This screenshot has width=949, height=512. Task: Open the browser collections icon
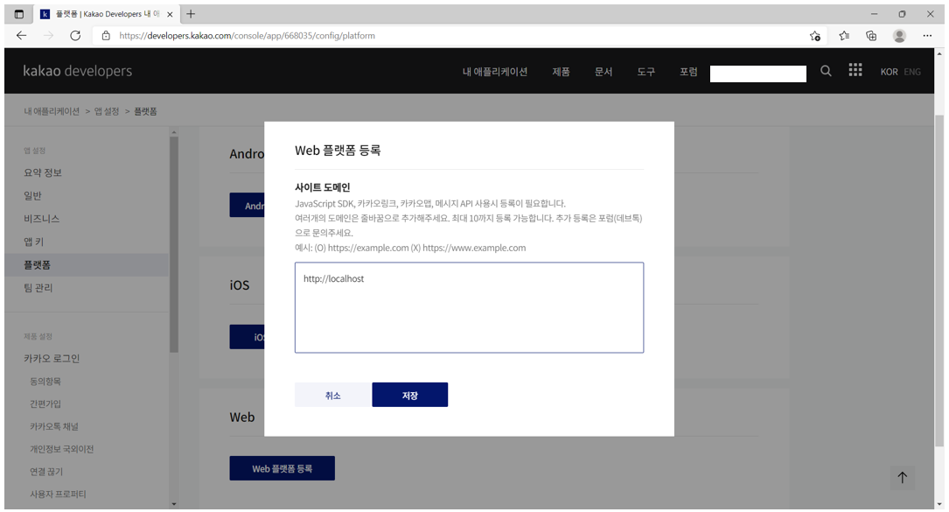click(871, 36)
